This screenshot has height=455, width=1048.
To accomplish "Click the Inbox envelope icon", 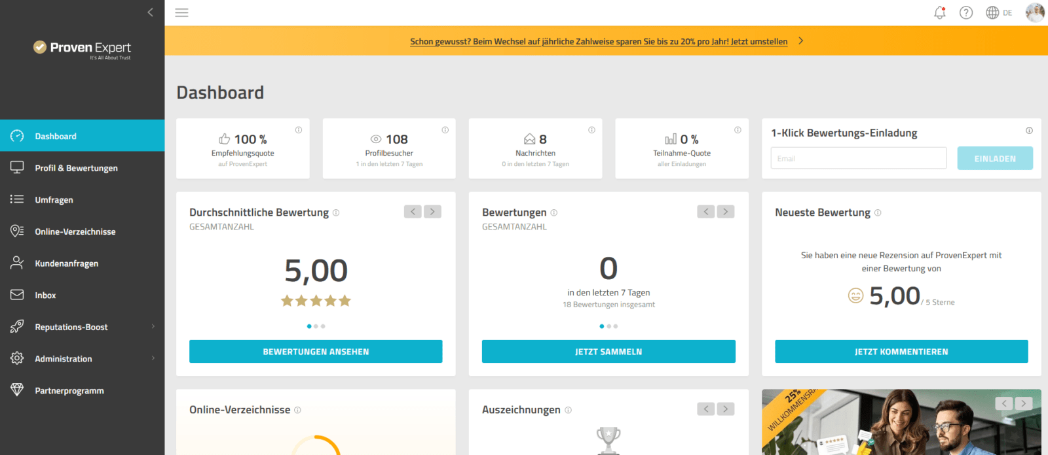I will click(17, 295).
